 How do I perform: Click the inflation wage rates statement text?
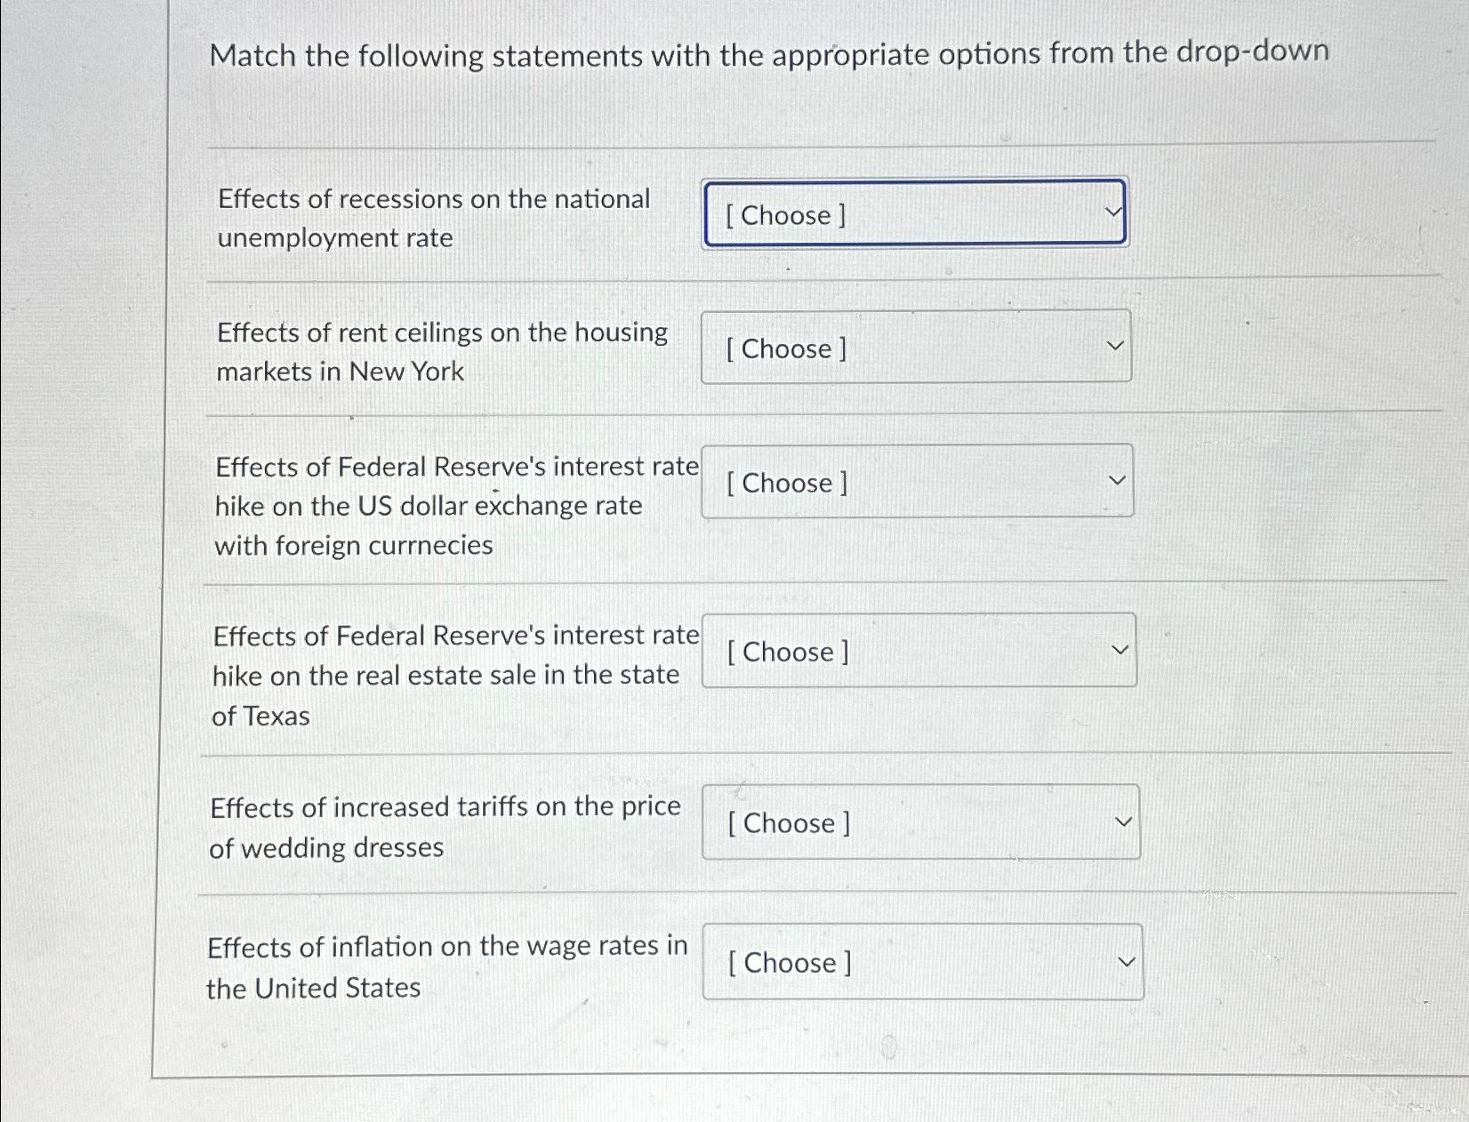[x=446, y=967]
